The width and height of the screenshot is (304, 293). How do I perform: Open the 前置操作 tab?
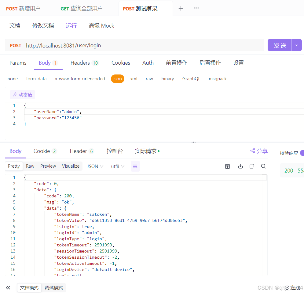177,63
